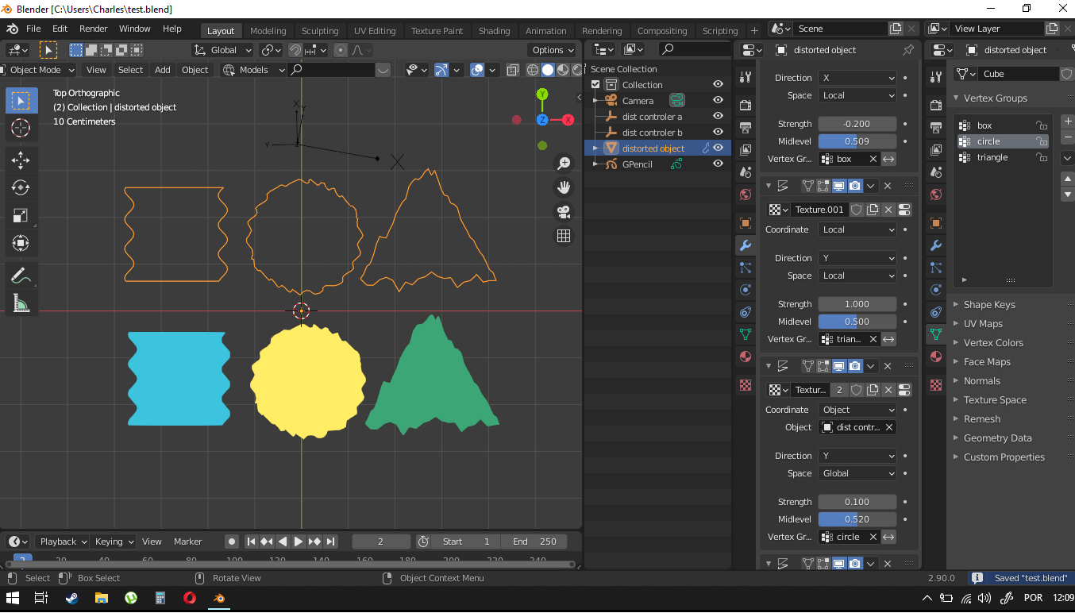Click the Midlevel 0.509 slider
Viewport: 1075px width, 613px height.
click(857, 141)
